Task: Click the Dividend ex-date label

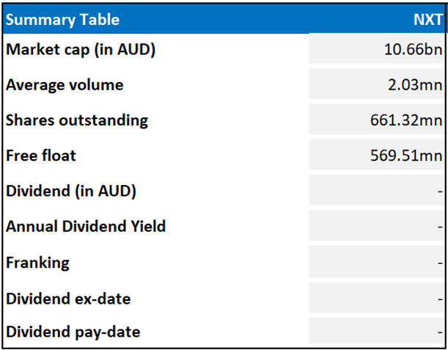Action: (68, 299)
